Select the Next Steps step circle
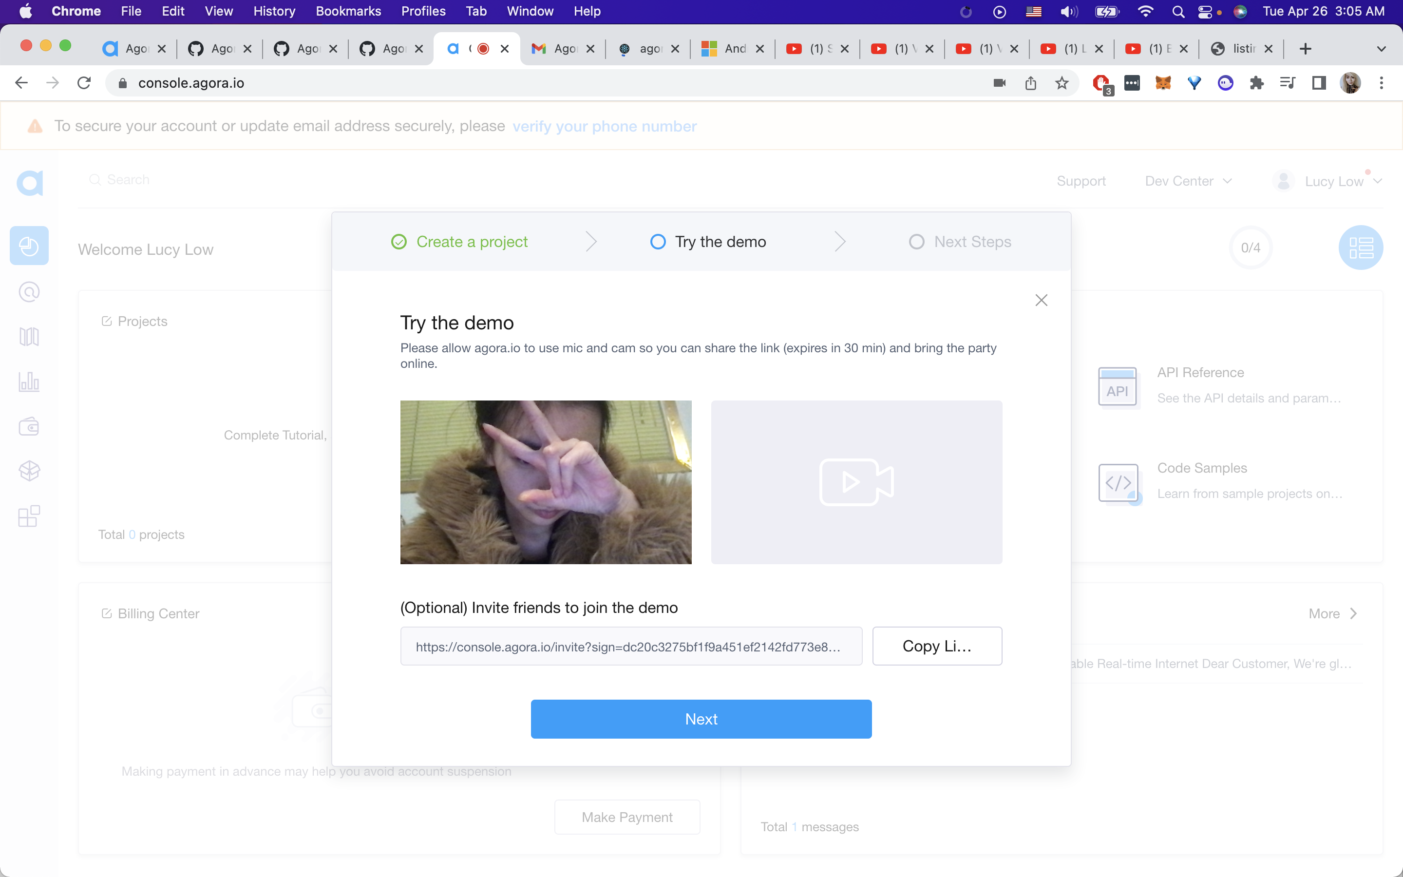1403x877 pixels. pos(916,242)
